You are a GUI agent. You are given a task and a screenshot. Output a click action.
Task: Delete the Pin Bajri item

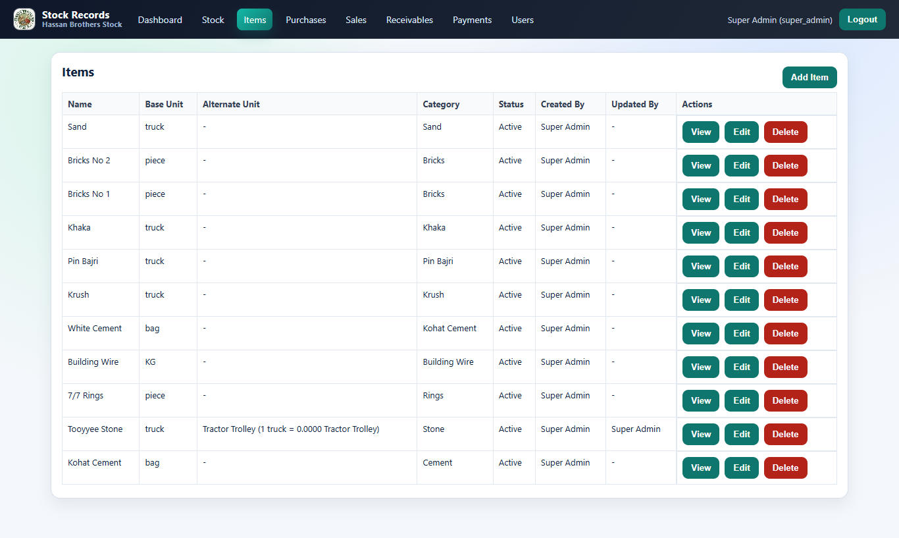(x=785, y=266)
